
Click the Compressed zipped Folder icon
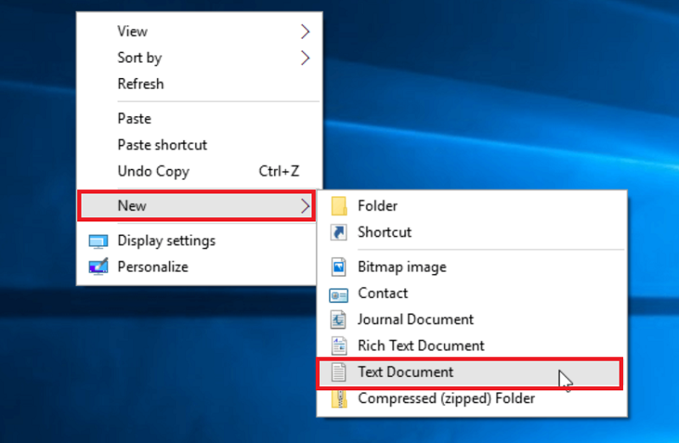click(339, 398)
